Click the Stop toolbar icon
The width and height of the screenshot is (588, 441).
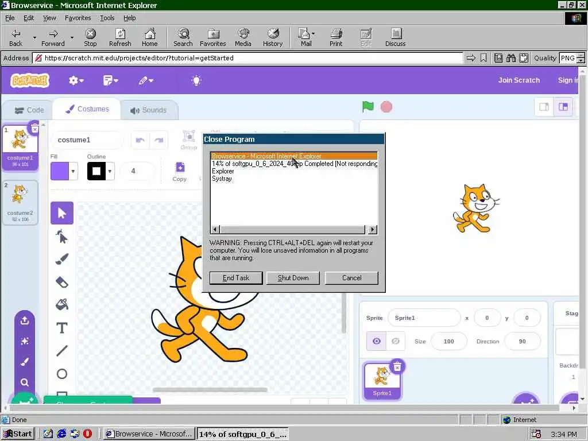point(90,37)
